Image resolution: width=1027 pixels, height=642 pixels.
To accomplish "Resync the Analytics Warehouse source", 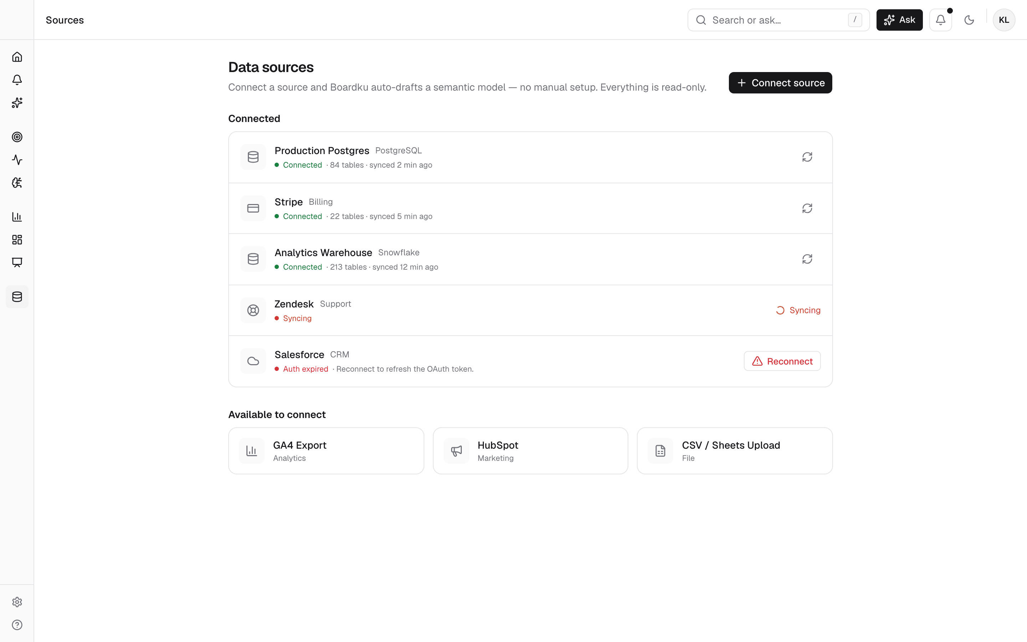I will [x=807, y=259].
